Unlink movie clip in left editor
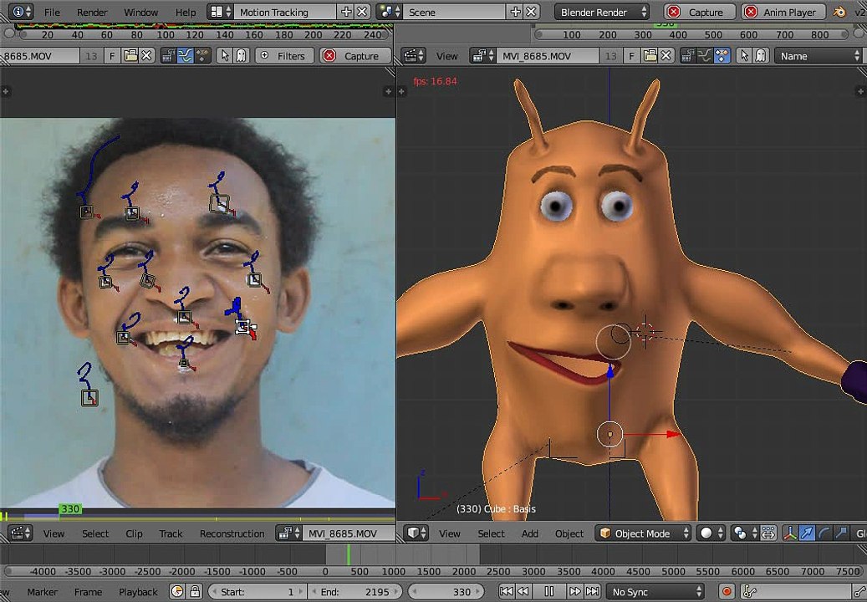Viewport: 867px width, 602px height. point(146,56)
